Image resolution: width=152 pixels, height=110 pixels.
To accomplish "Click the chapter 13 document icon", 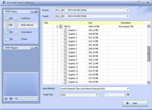I will [65, 75].
